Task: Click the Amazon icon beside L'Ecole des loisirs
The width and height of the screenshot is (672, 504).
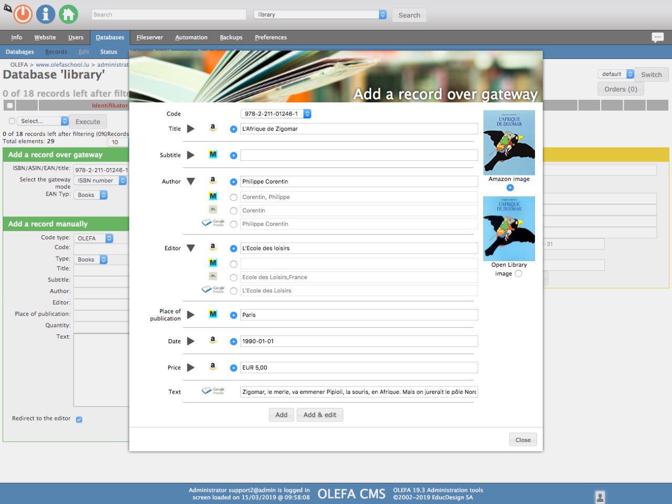Action: (213, 247)
